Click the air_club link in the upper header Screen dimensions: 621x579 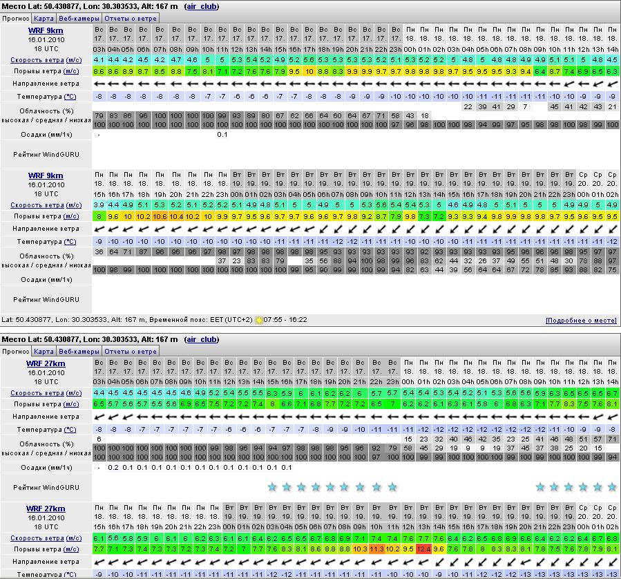pyautogui.click(x=201, y=6)
